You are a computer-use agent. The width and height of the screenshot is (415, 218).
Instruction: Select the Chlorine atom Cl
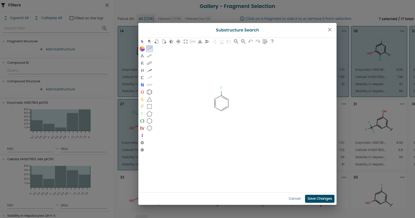coord(142,121)
